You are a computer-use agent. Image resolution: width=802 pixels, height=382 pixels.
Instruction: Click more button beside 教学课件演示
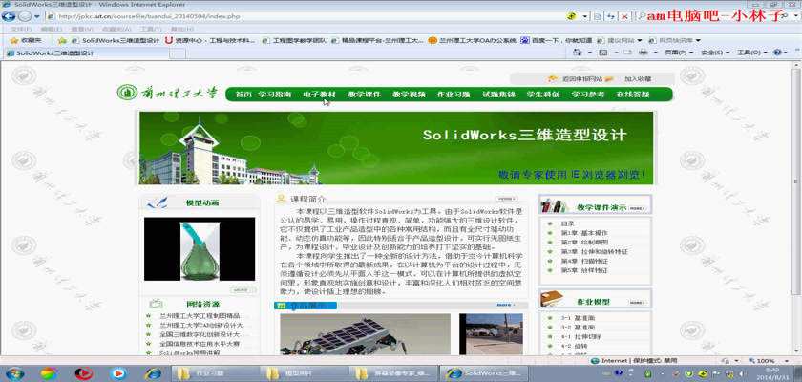[637, 208]
